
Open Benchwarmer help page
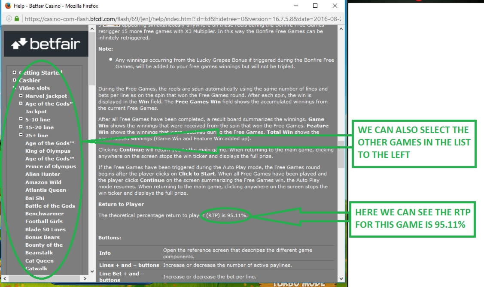coord(45,213)
